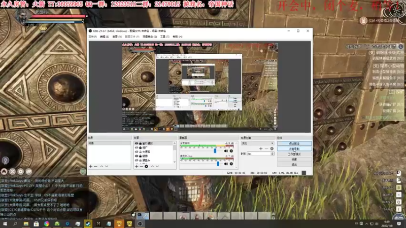This screenshot has width=406, height=228.
Task: Add a transition with the plus icon
Action: tap(261, 148)
